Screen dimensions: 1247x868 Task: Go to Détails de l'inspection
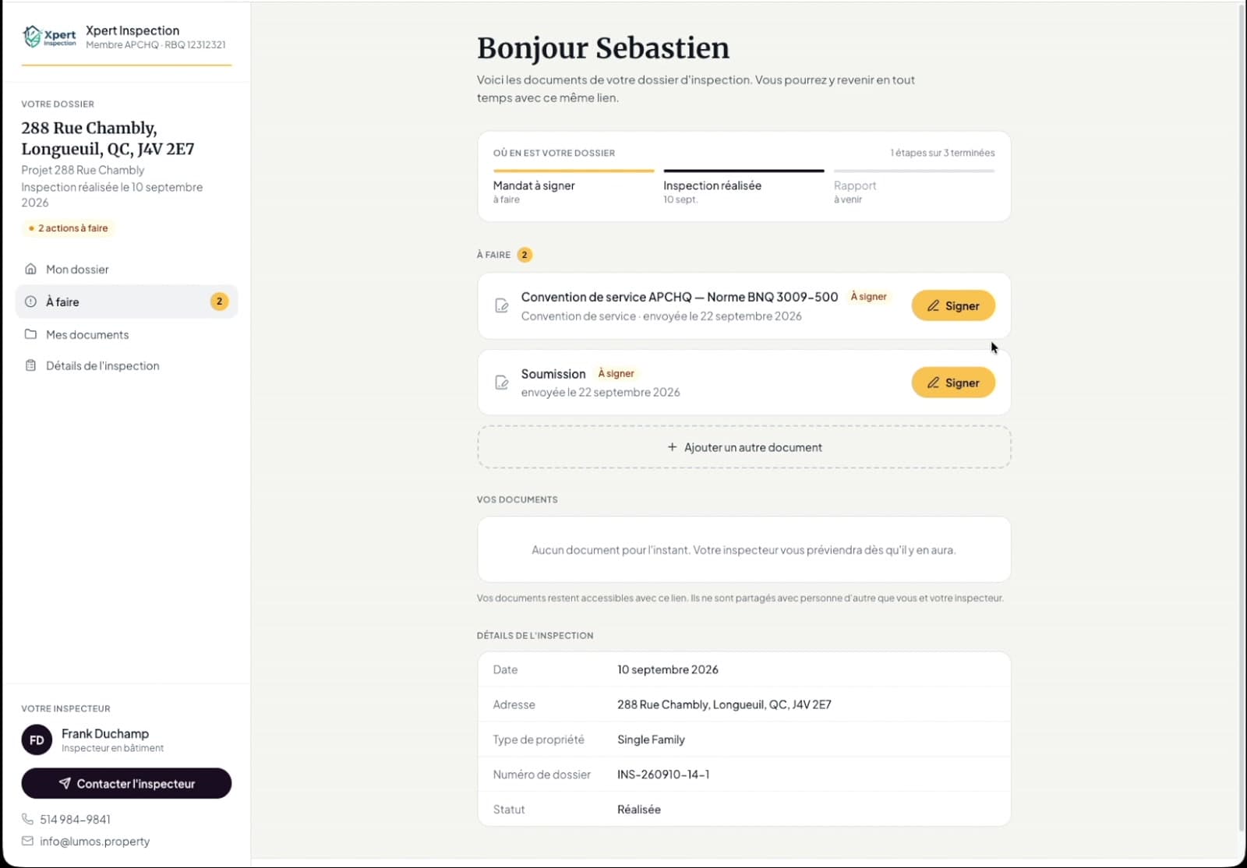(126, 365)
